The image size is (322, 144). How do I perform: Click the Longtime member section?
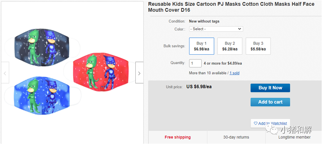coord(294,137)
